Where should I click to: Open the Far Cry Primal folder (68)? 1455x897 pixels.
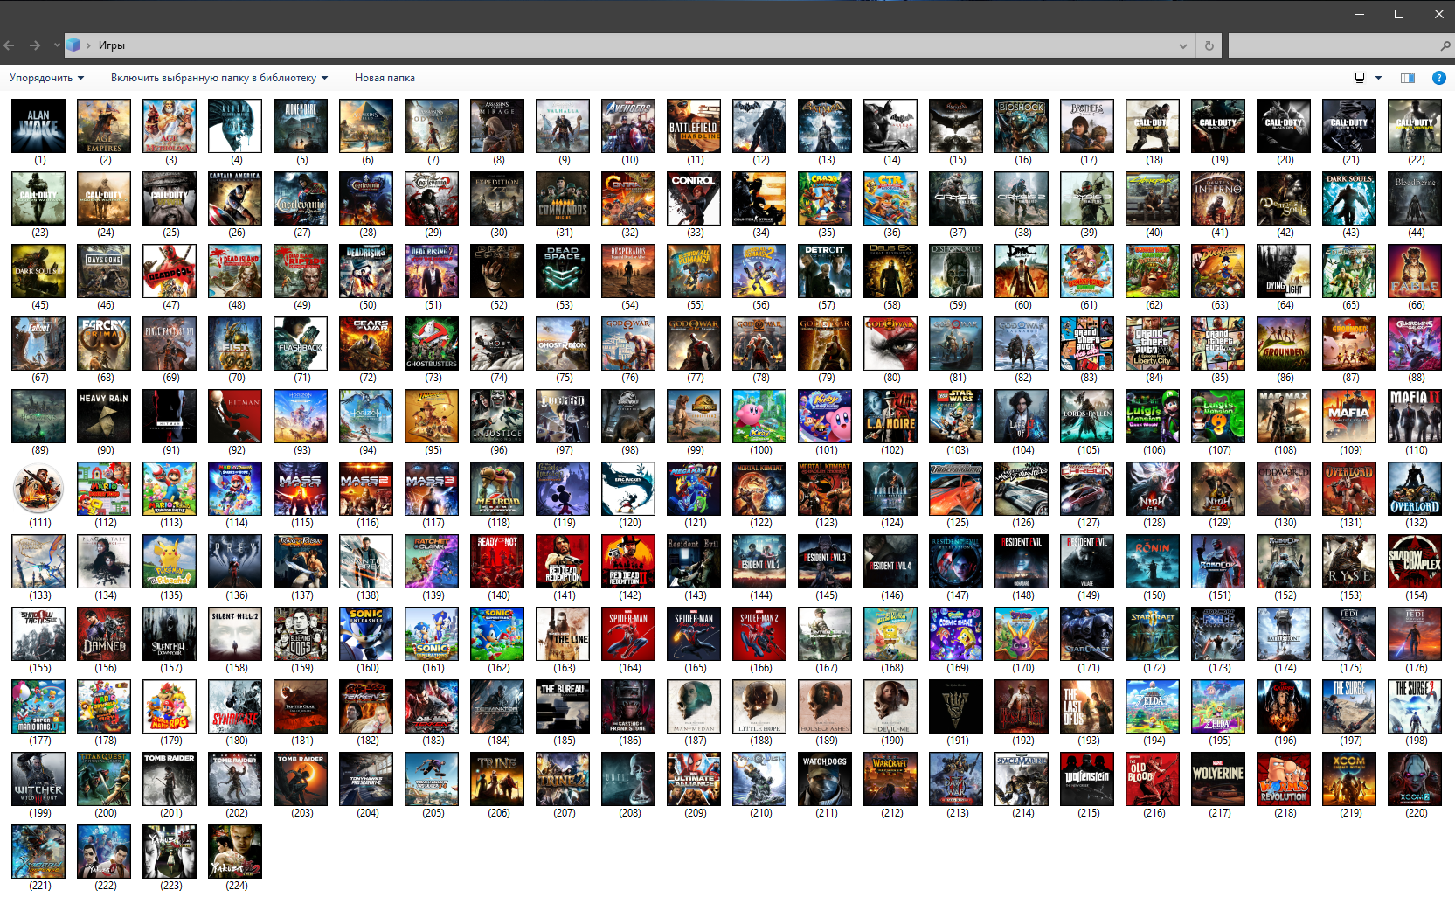click(x=104, y=344)
